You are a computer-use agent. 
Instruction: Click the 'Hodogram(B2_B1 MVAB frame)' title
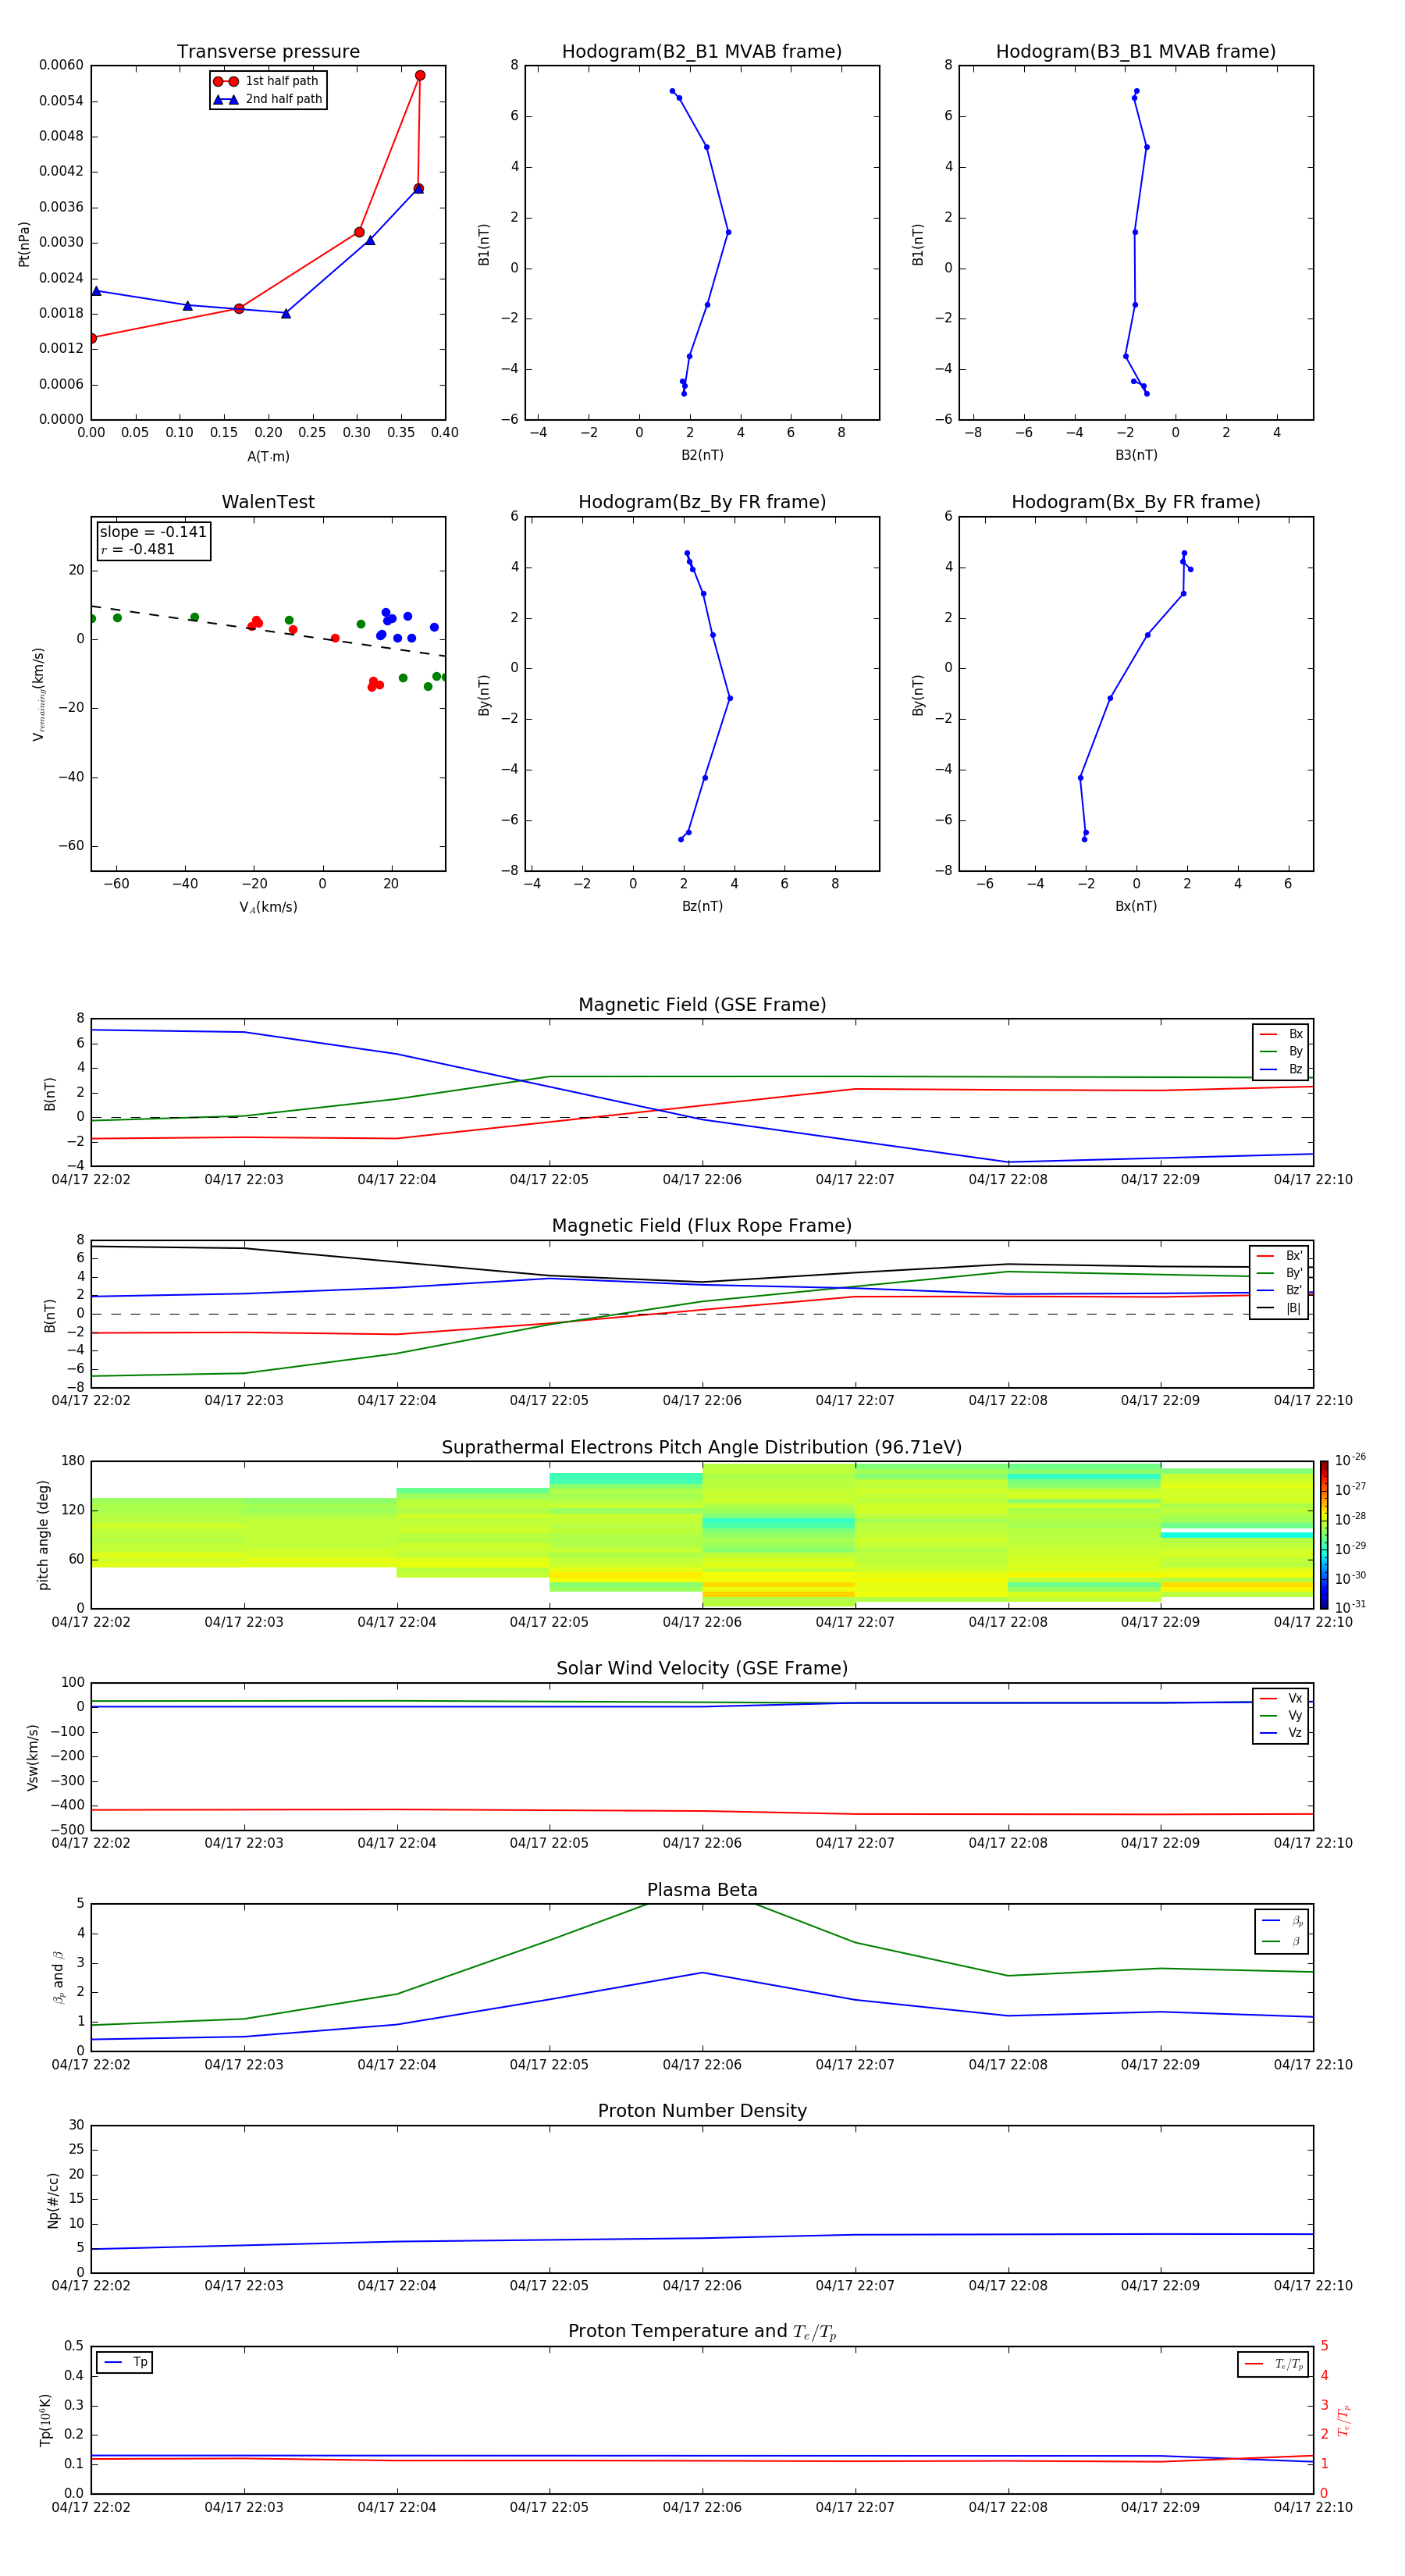coord(702,52)
